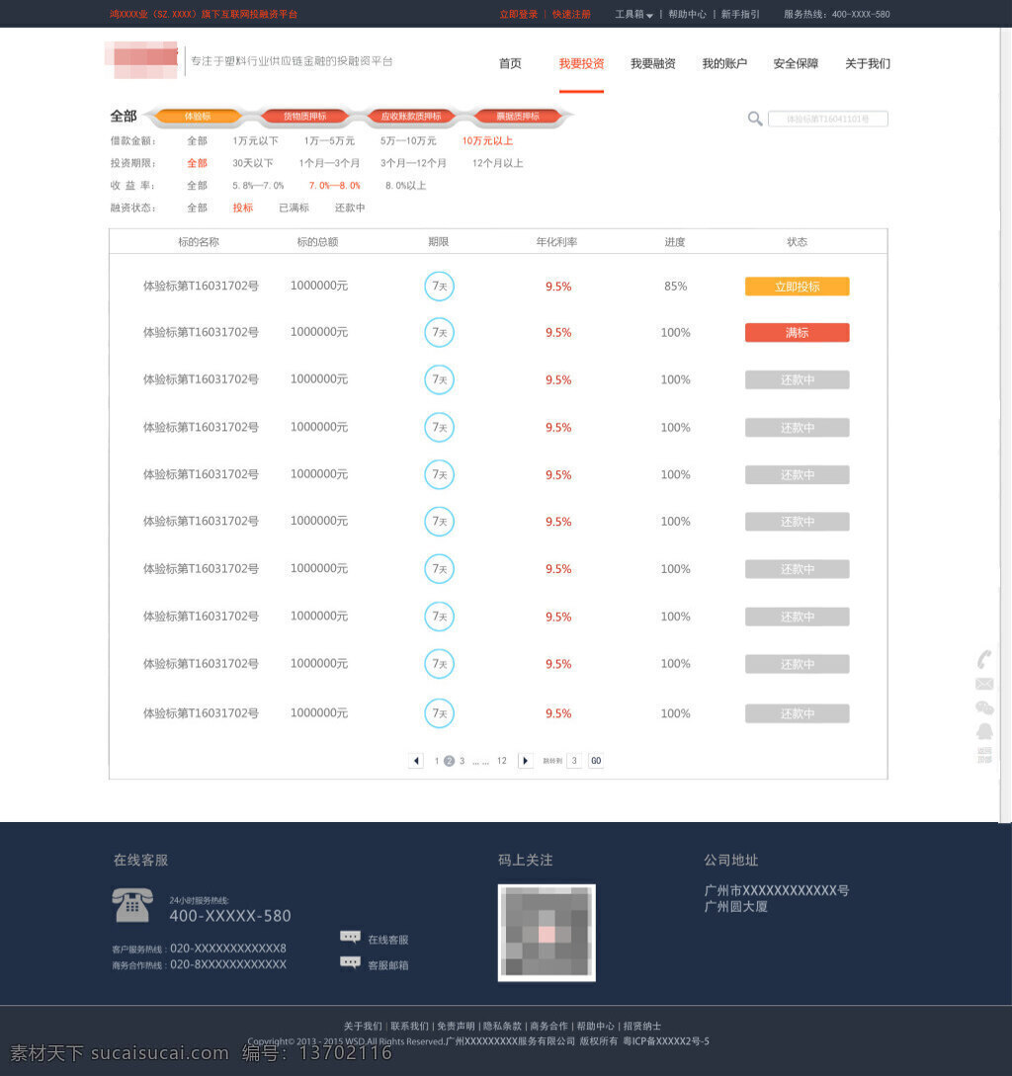Open the QQ penguin icon in right sidebar
1012x1076 pixels.
click(984, 731)
